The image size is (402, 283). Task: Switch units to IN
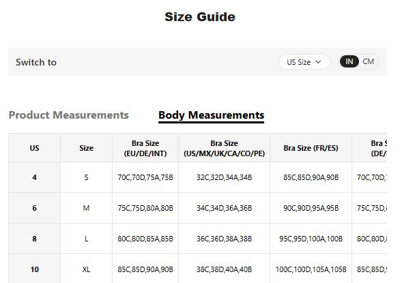point(349,61)
